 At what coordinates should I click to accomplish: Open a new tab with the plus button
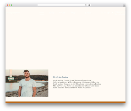[x=124, y=6]
